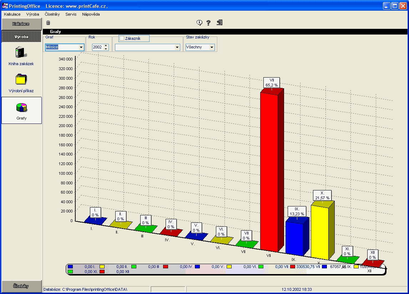The height and width of the screenshot is (294, 409).
Task: Minimize the PrintingOffice window
Action: coord(387,6)
